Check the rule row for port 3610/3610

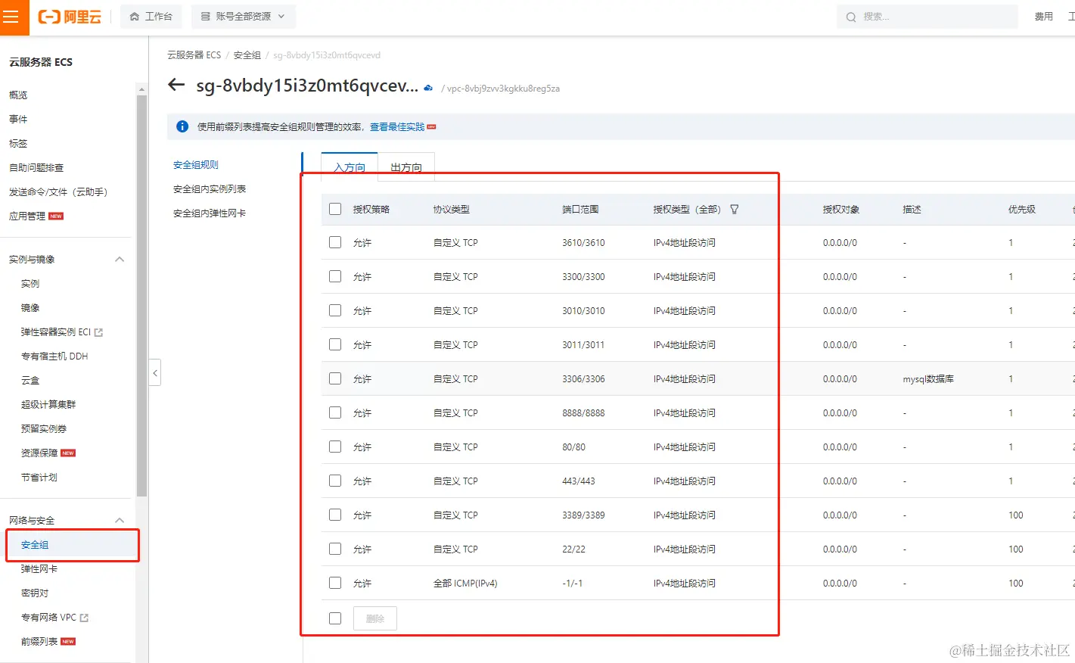coord(335,242)
